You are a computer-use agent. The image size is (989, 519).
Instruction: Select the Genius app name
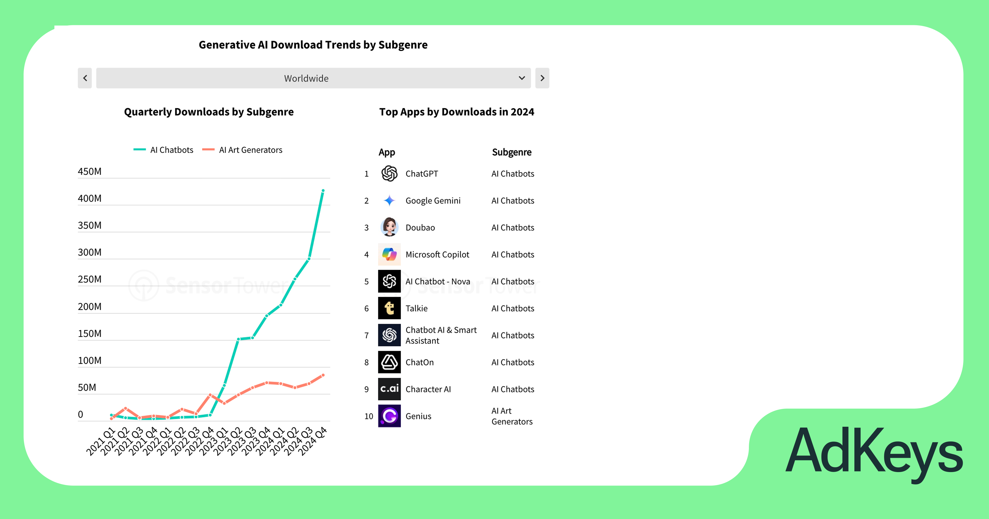(418, 416)
